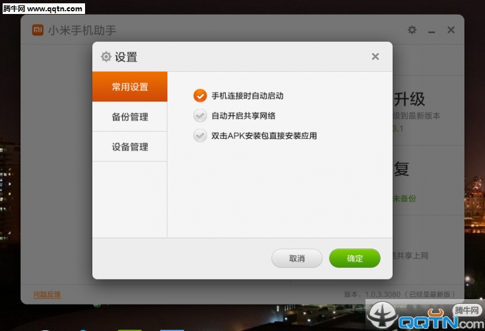Click the 自动开启共享网络 label text
Screen dimensions: 485x331
(243, 116)
